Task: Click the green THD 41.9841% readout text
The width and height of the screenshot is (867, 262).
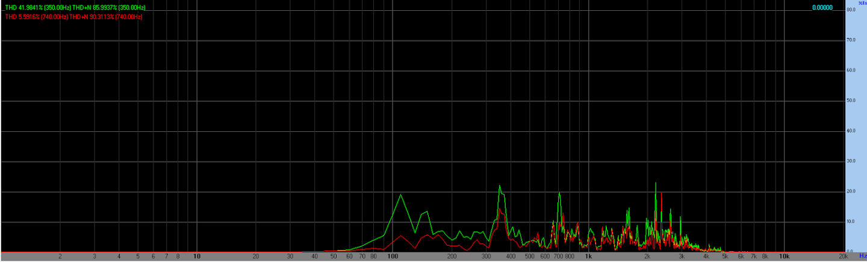Action: point(36,7)
